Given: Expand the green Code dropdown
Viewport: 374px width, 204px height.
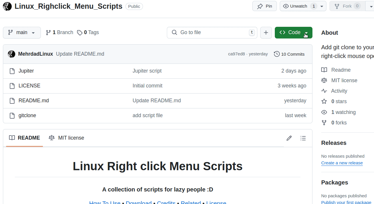Looking at the screenshot, I should (x=293, y=33).
